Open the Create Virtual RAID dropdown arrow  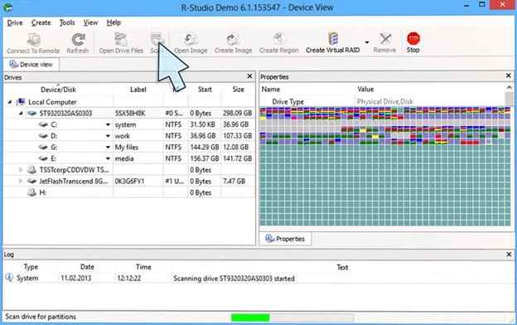click(x=367, y=42)
